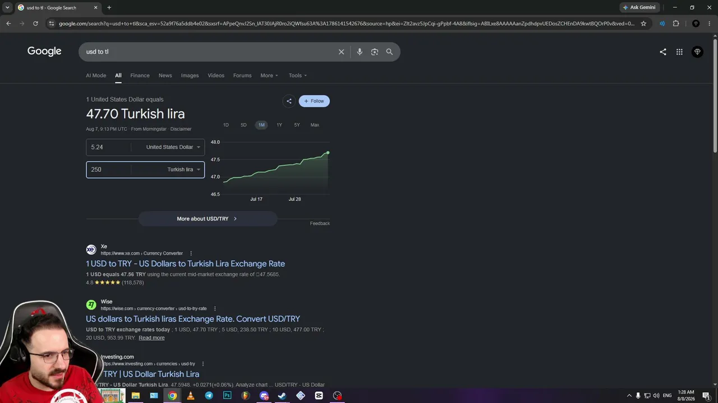The width and height of the screenshot is (718, 403).
Task: Click the US Dollar amount field
Action: [108, 147]
